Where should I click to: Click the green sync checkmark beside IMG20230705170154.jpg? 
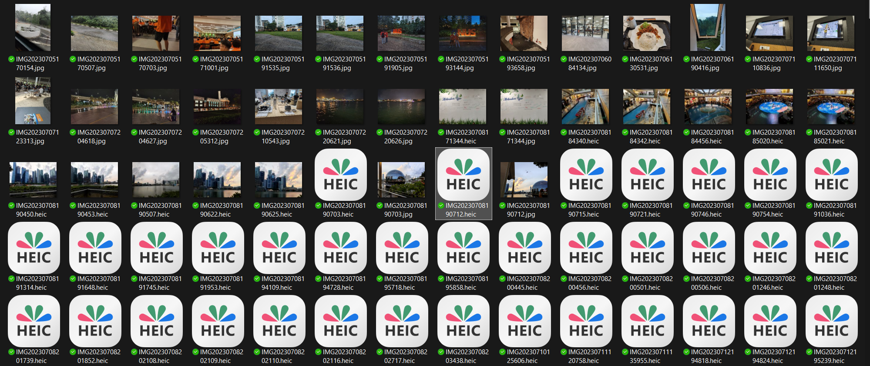(x=11, y=59)
